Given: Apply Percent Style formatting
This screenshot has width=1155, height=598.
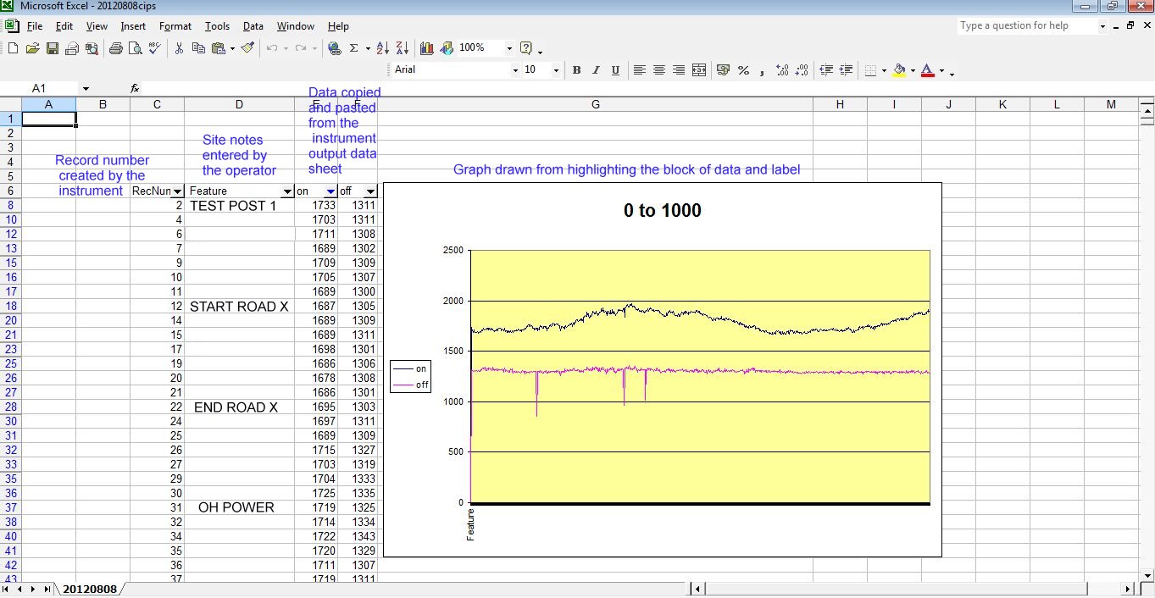Looking at the screenshot, I should 743,70.
